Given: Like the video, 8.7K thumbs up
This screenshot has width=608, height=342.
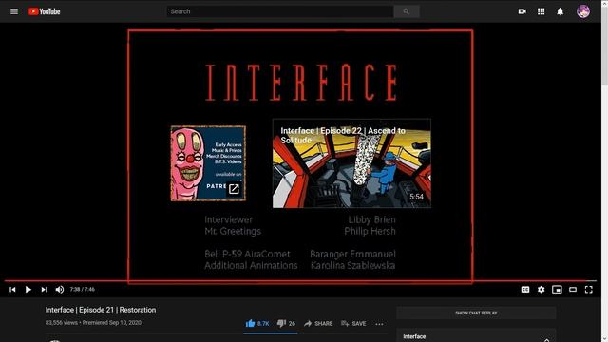Looking at the screenshot, I should click(x=257, y=323).
